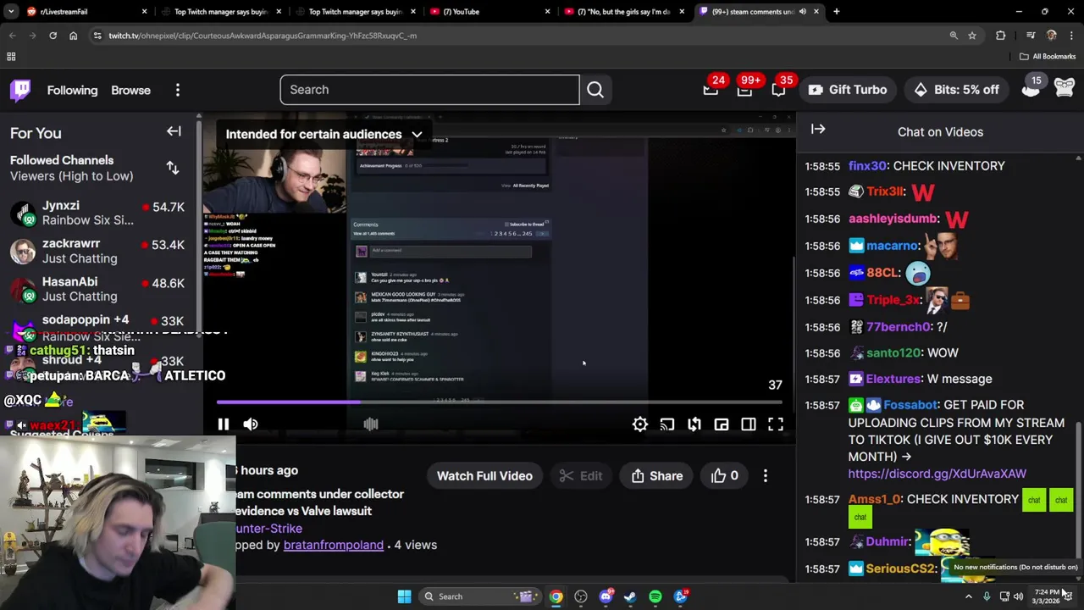Cast the clip to a device

[667, 424]
